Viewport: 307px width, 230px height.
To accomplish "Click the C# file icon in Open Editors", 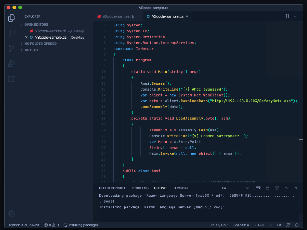I will [31, 37].
